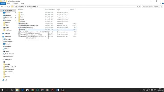
Task: Go back using the back arrow
Action: pos(2,6)
